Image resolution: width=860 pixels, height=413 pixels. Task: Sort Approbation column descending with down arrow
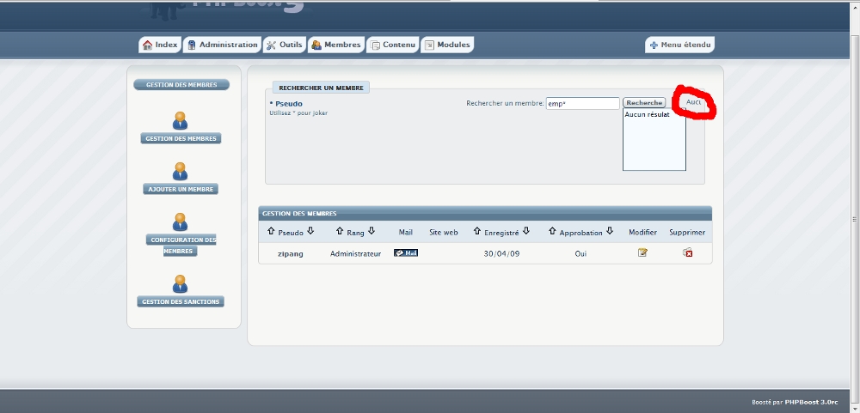610,231
